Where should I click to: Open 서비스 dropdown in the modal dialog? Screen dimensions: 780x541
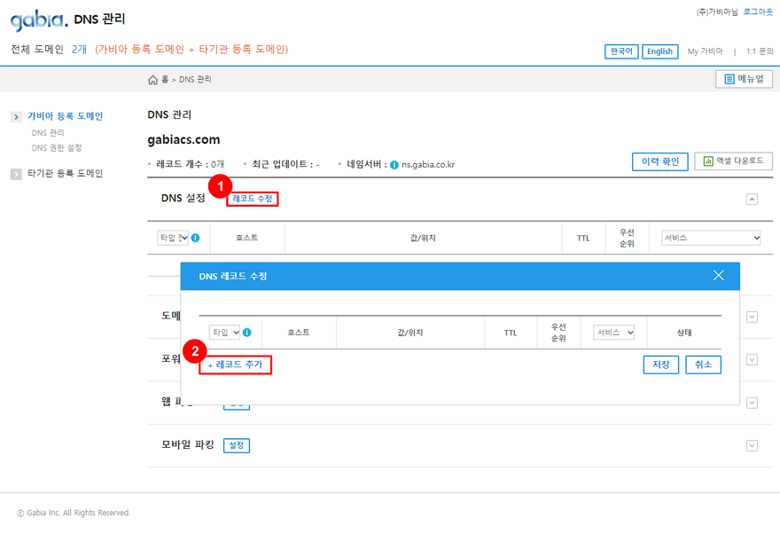(614, 333)
